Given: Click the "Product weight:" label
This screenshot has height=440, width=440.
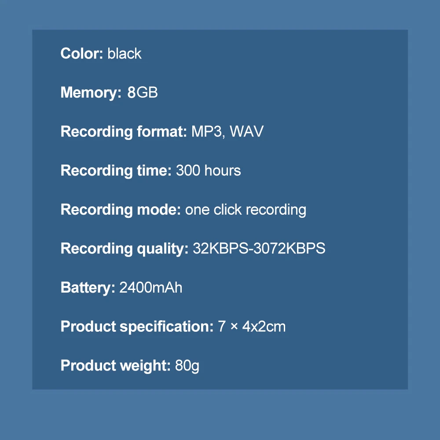Looking at the screenshot, I should tap(115, 366).
